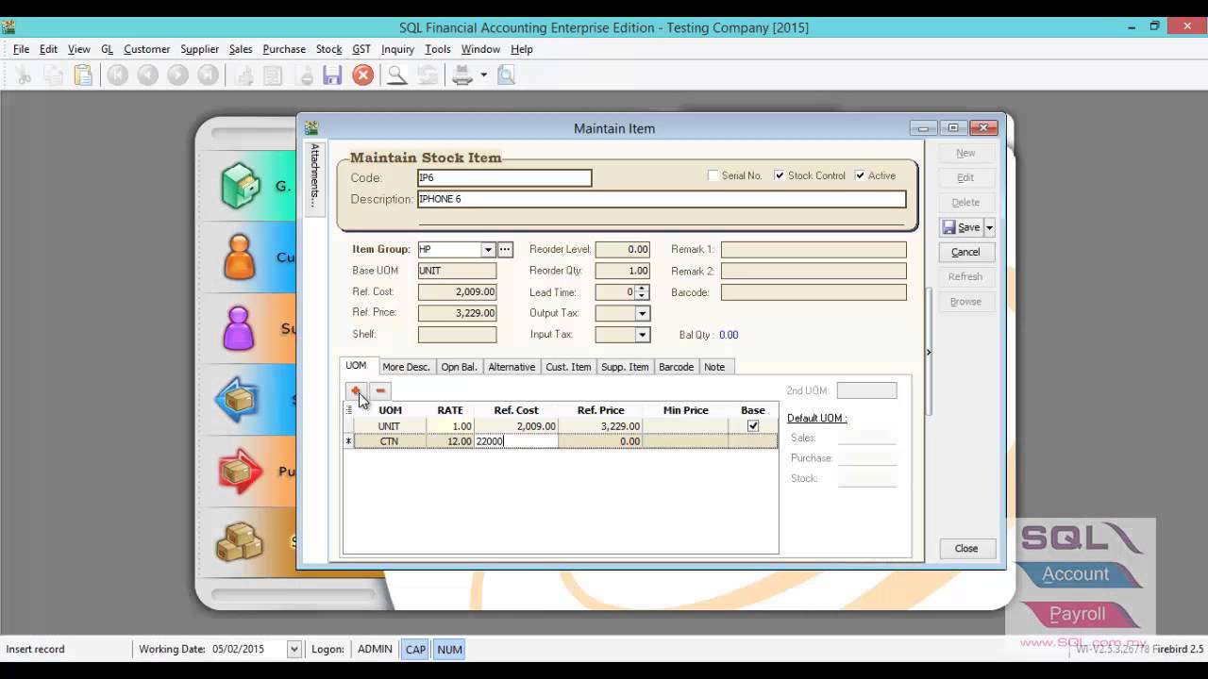The image size is (1208, 679).
Task: Click the Barcode input field
Action: 814,292
